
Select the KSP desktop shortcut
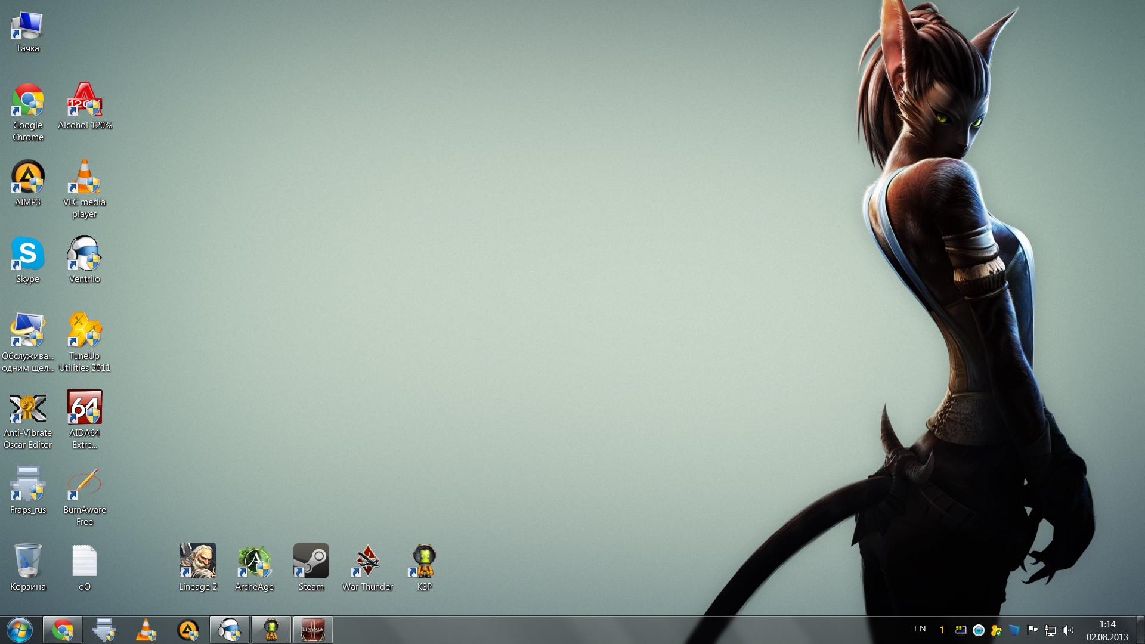pyautogui.click(x=425, y=568)
